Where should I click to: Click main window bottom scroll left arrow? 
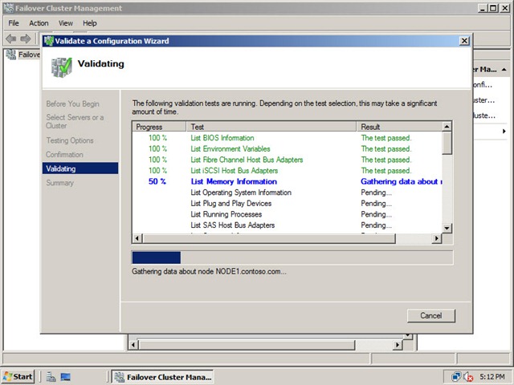[x=133, y=345]
